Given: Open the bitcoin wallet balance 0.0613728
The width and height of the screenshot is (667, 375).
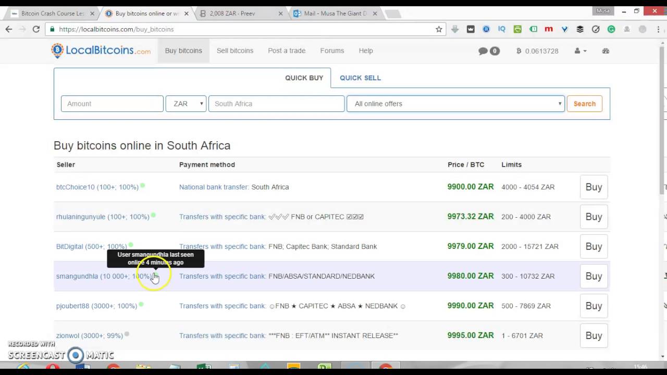Looking at the screenshot, I should [537, 51].
